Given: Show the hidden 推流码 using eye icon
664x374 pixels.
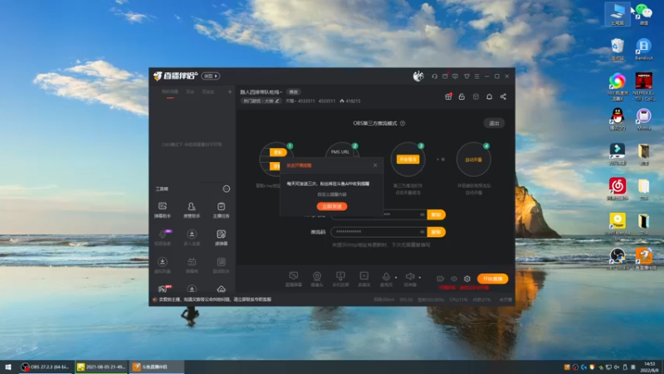Looking at the screenshot, I should [x=422, y=232].
